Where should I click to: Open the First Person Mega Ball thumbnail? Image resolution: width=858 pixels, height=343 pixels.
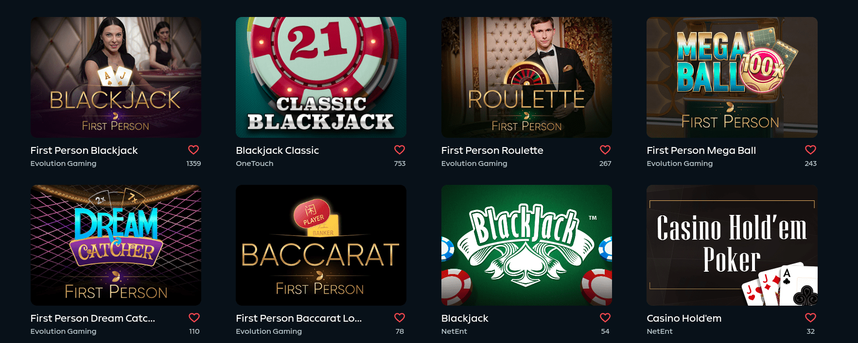732,77
